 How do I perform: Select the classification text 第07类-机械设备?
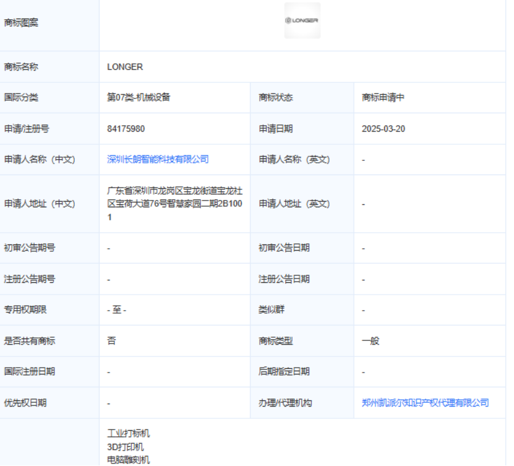139,97
